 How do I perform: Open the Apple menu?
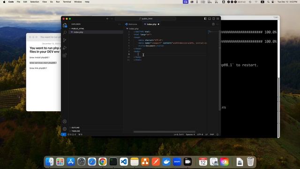point(4,2)
